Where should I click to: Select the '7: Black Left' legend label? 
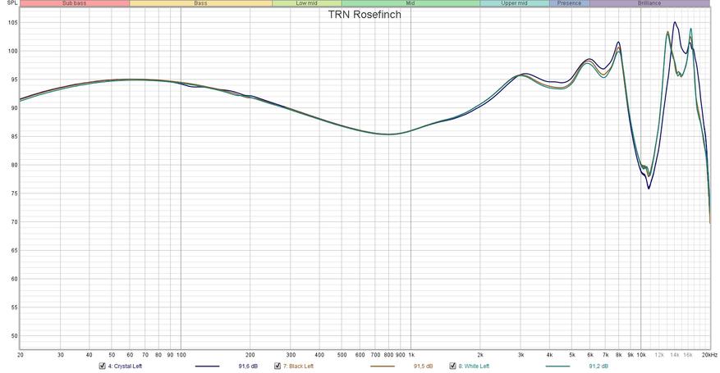[x=299, y=366]
